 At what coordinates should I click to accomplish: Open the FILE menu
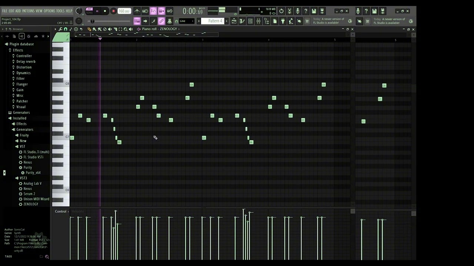point(4,11)
